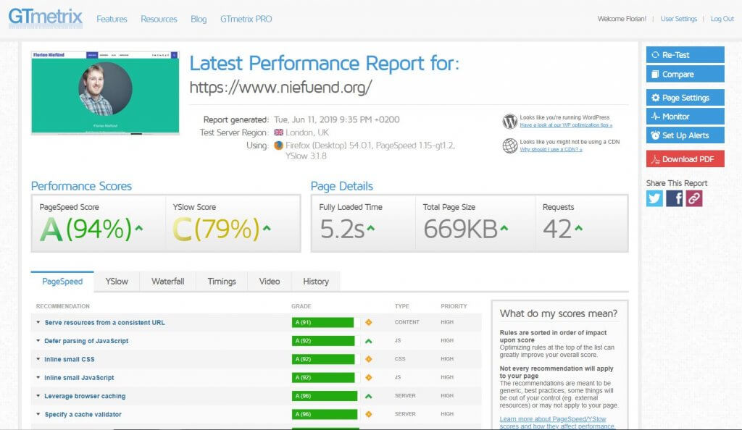This screenshot has width=742, height=430.
Task: Open the Timings tab
Action: [x=222, y=281]
